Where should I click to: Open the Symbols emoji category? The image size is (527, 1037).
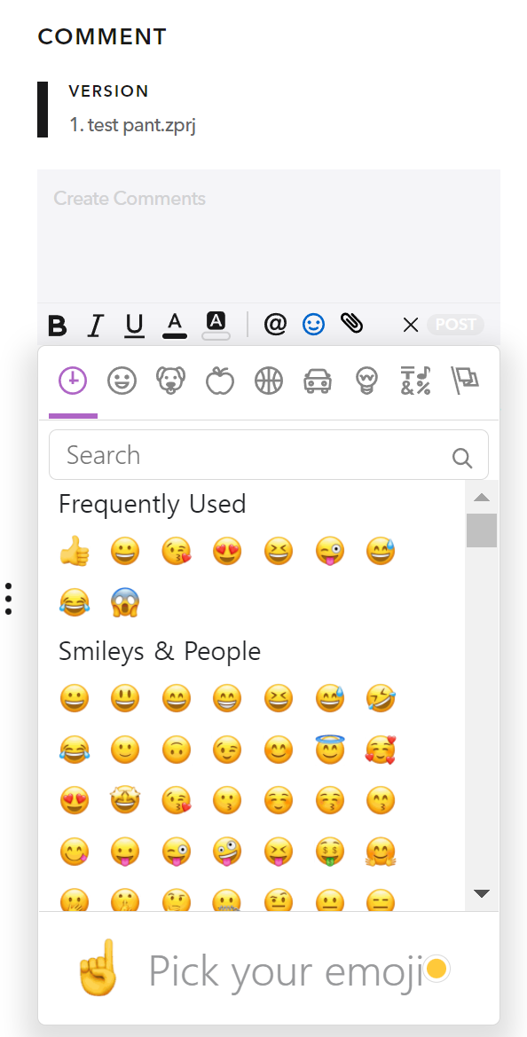(x=415, y=381)
